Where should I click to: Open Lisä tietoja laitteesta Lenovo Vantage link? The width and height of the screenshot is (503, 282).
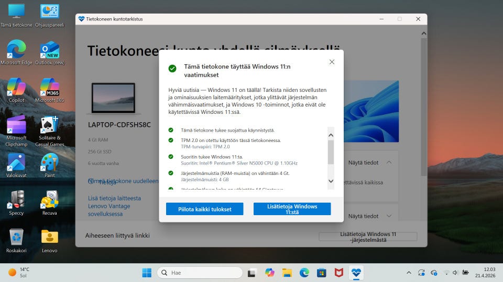[x=115, y=206]
